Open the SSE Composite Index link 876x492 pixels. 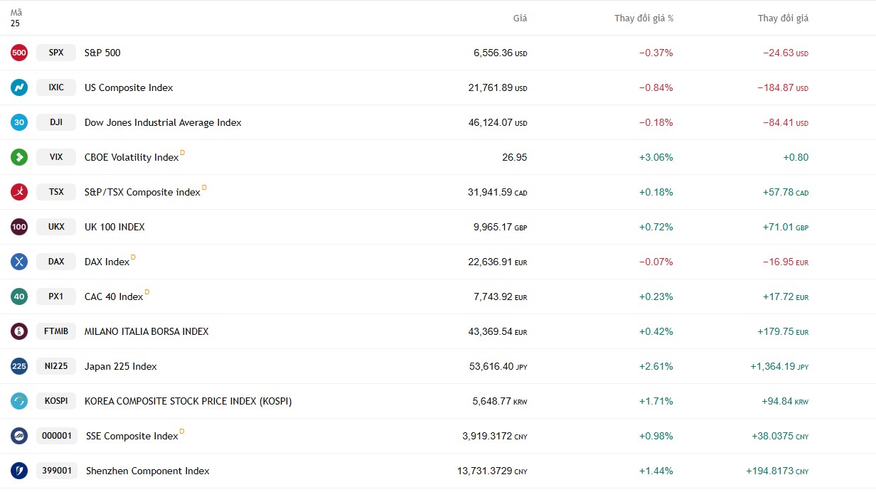(132, 436)
